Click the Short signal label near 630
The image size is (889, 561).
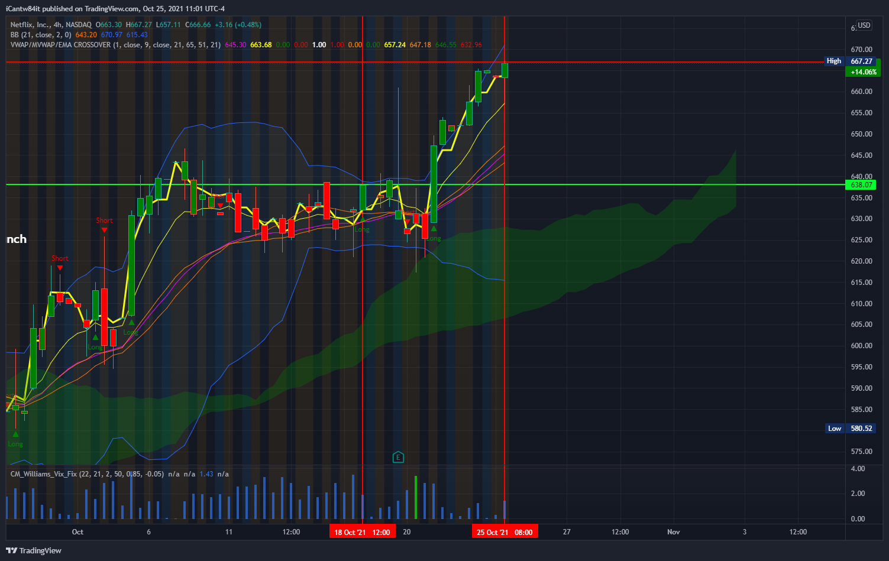click(104, 220)
